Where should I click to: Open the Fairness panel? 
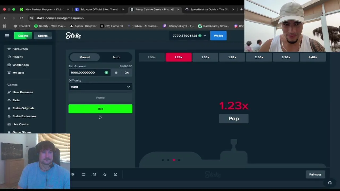315,174
